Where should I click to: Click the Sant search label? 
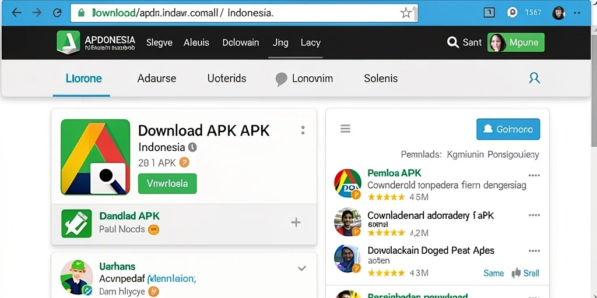tap(472, 42)
